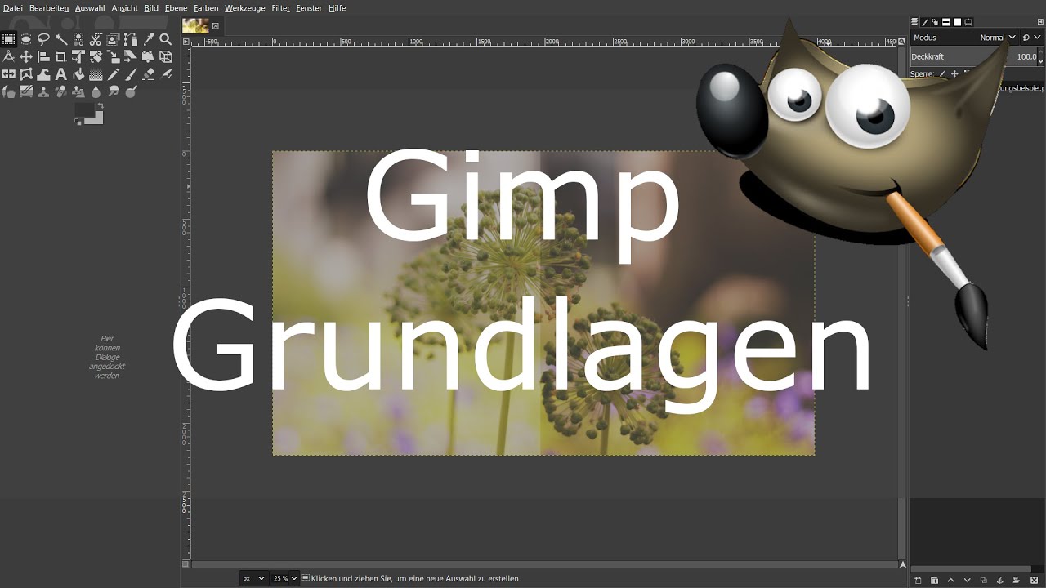Click the foreground color swatch

(84, 109)
